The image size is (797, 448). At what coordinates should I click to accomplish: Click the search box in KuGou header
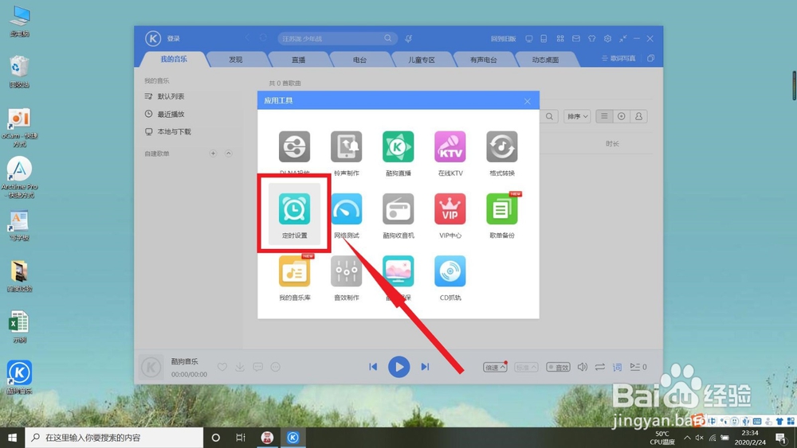(337, 38)
